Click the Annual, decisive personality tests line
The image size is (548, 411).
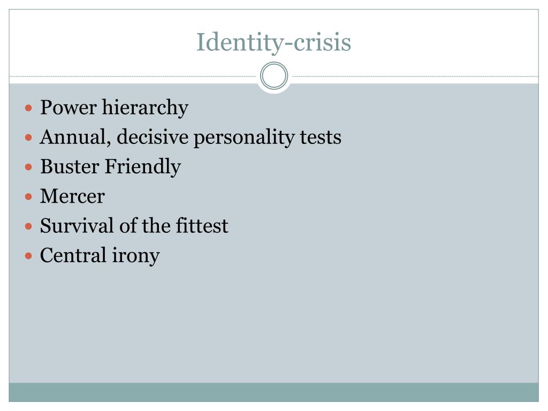point(191,137)
